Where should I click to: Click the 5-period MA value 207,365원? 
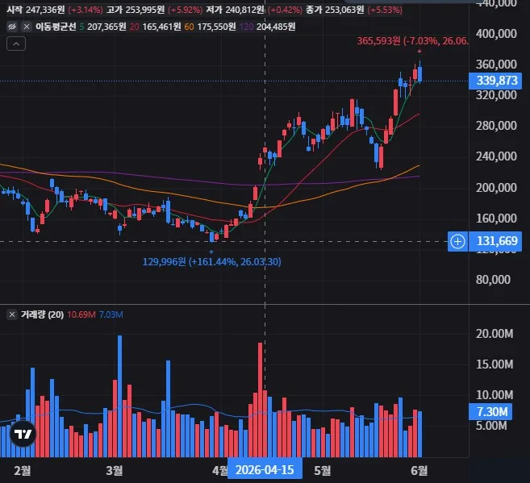click(x=106, y=27)
